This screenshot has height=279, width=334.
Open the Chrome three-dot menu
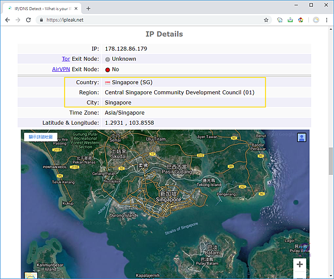tap(327, 20)
